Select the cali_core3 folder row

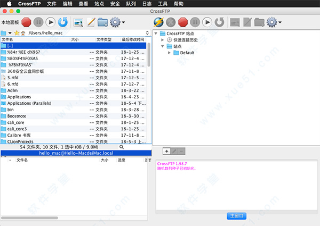(74, 129)
